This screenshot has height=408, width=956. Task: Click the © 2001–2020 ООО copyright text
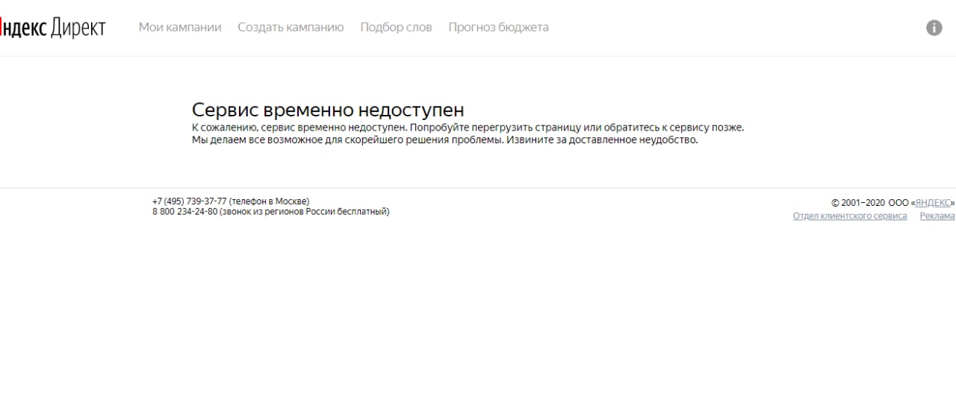click(x=871, y=202)
